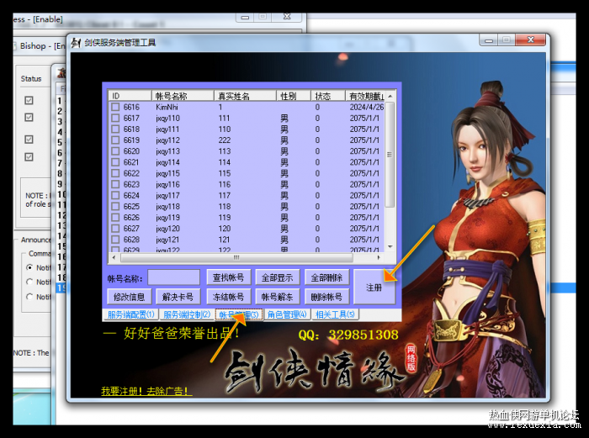Click the 冻结帐号 button

coord(228,297)
